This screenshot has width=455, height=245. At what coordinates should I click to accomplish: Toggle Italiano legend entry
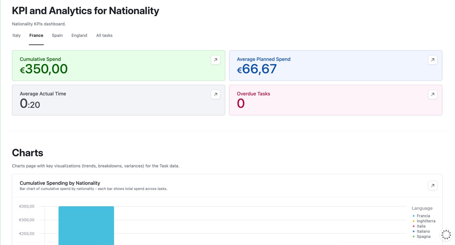coord(421,231)
